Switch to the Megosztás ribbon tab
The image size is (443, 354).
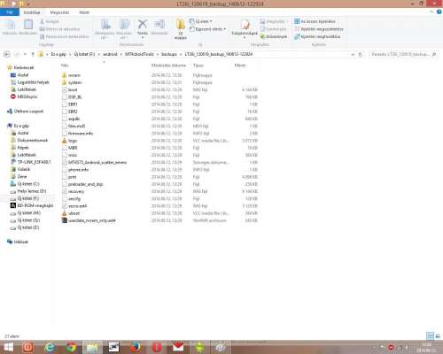pyautogui.click(x=59, y=12)
